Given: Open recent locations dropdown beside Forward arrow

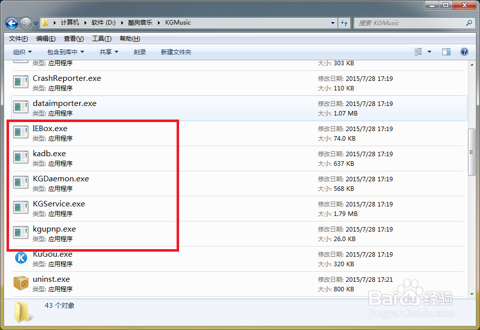Looking at the screenshot, I should 36,23.
